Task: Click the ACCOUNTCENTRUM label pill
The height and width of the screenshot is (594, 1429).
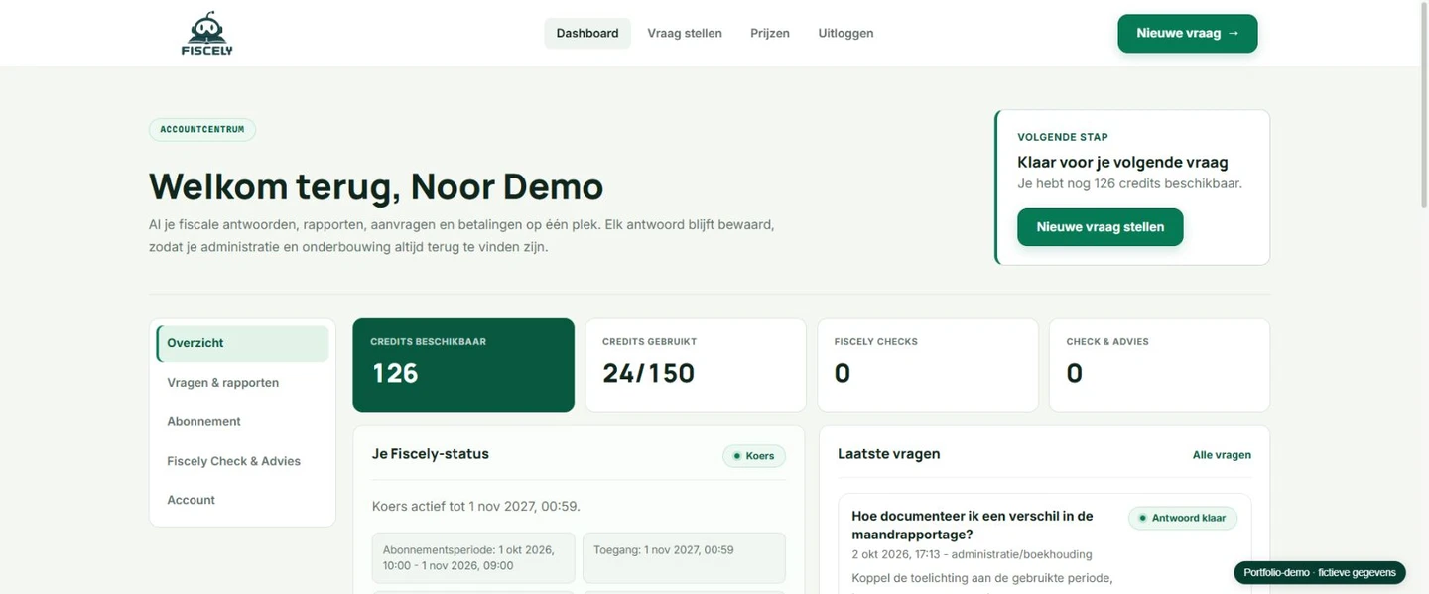Action: point(202,130)
